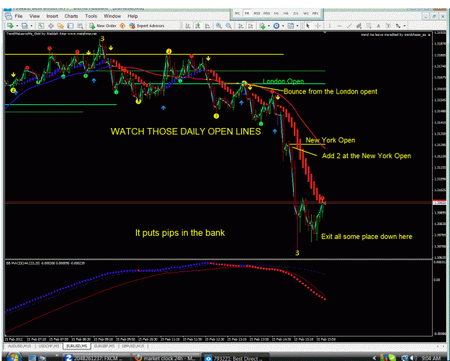Set timeframe to W1
Screen dimensions: 450x361
point(306,14)
